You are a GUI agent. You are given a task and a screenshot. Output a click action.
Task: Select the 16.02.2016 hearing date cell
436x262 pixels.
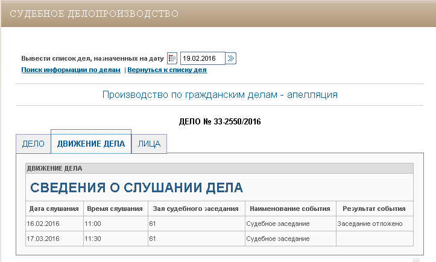pos(54,224)
